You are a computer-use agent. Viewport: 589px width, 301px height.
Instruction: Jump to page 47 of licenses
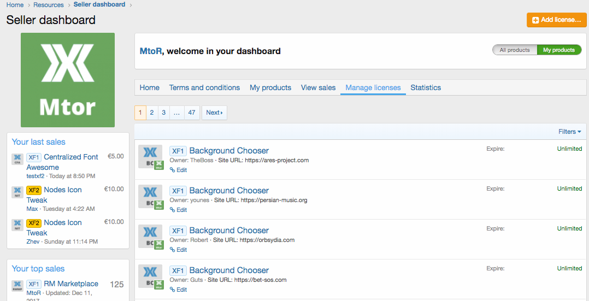point(192,113)
